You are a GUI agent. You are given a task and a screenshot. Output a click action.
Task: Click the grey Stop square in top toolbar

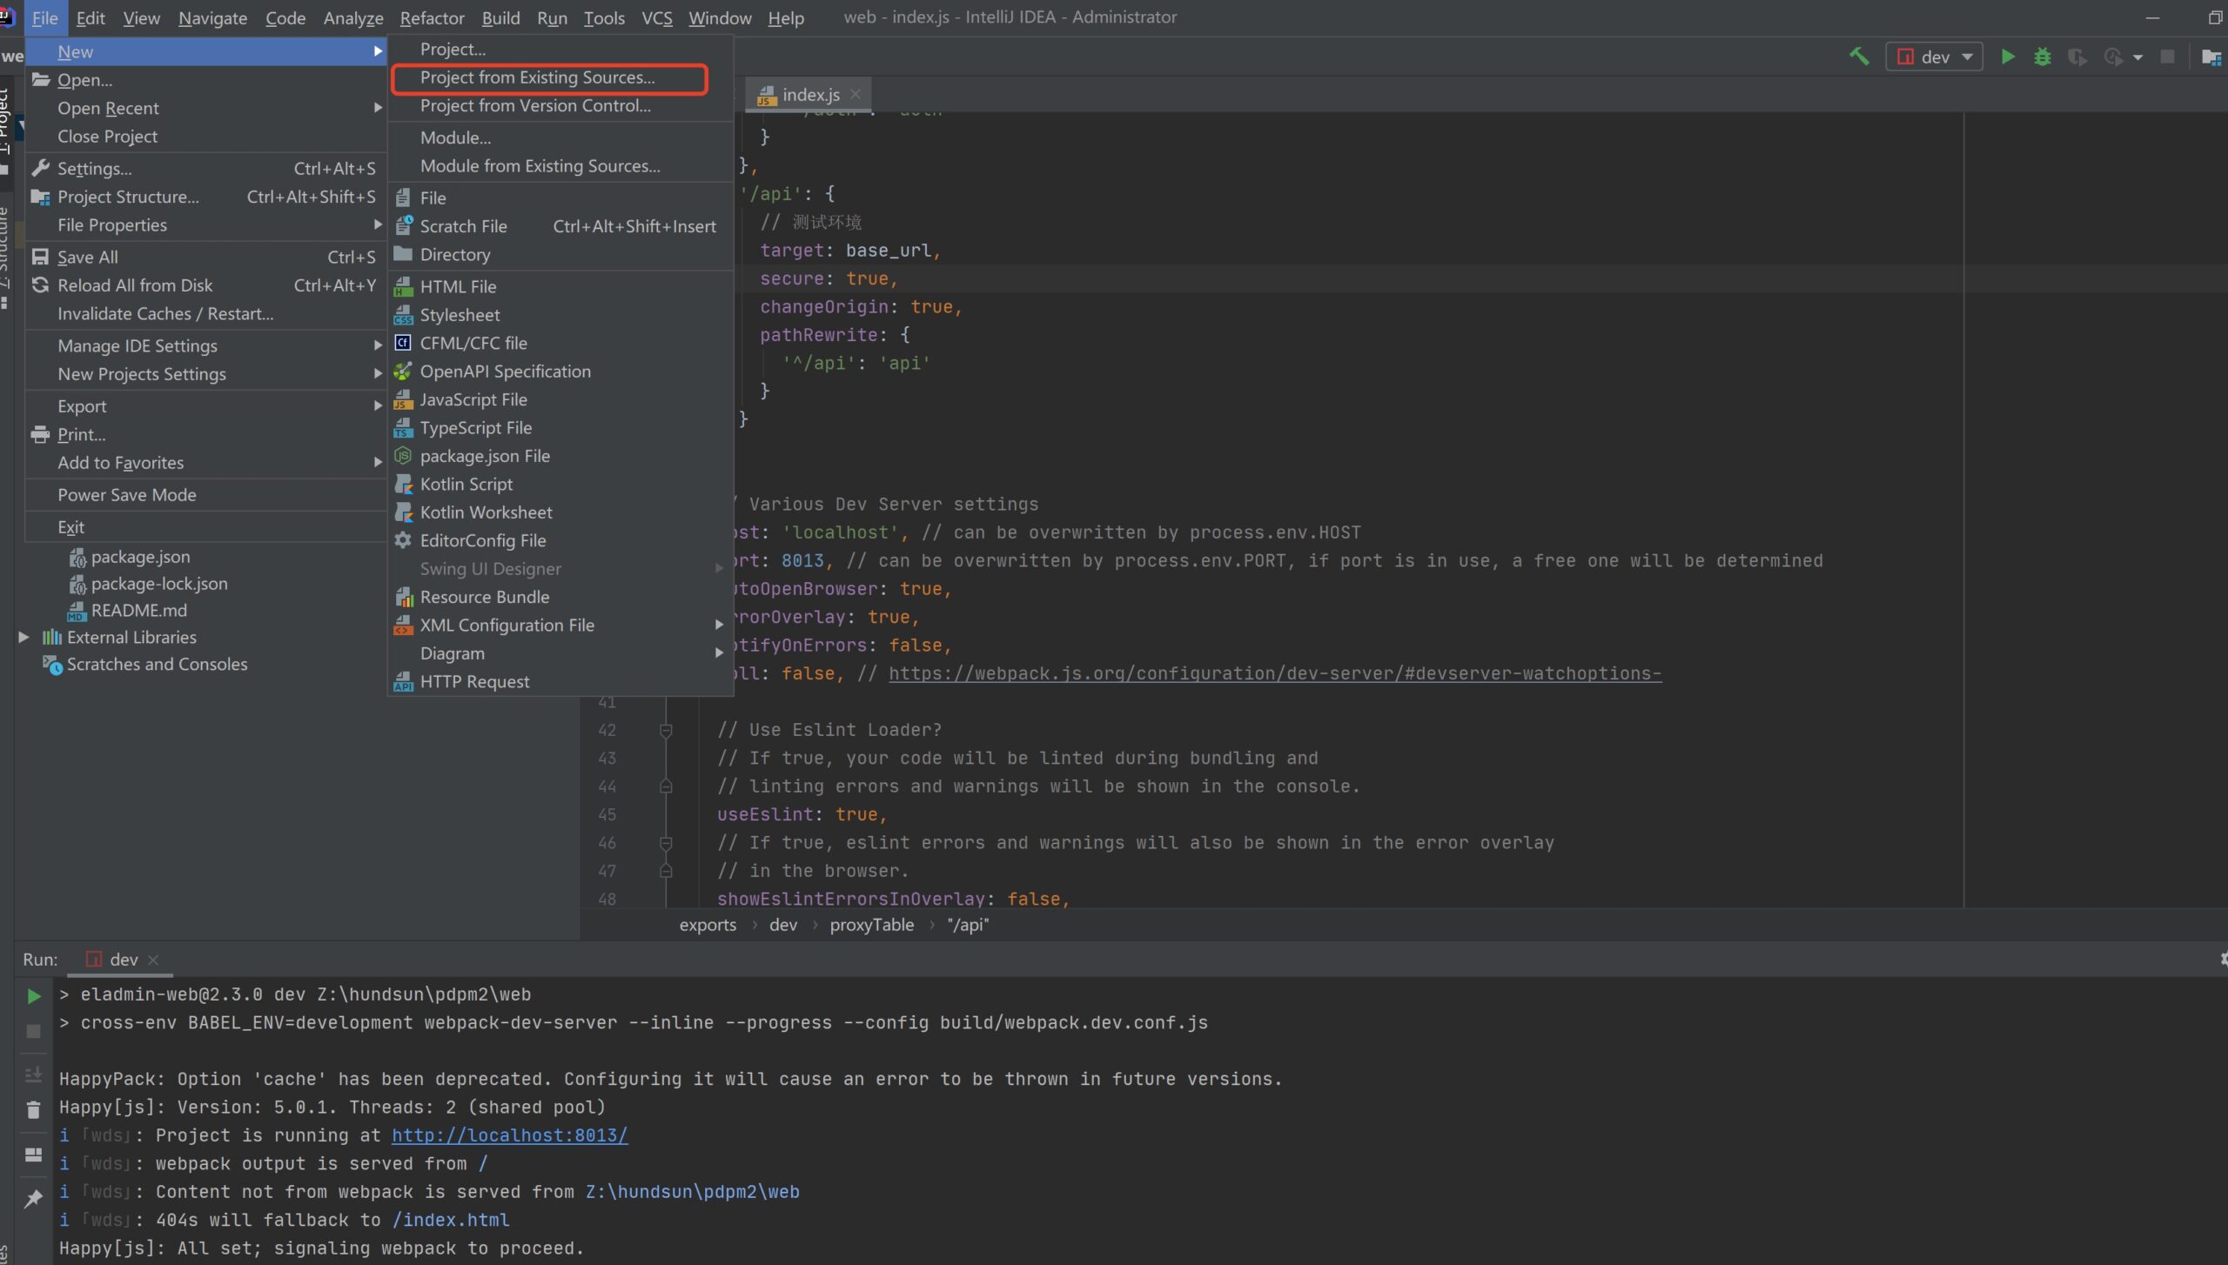pyautogui.click(x=2167, y=57)
